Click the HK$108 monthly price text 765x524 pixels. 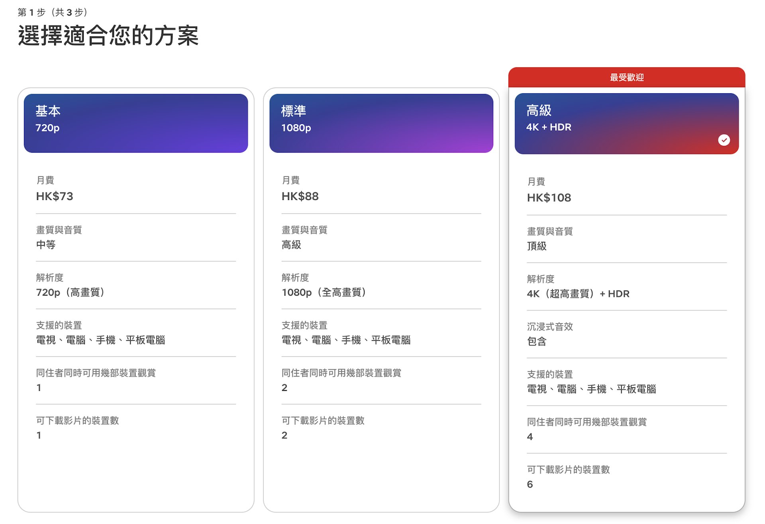(549, 197)
